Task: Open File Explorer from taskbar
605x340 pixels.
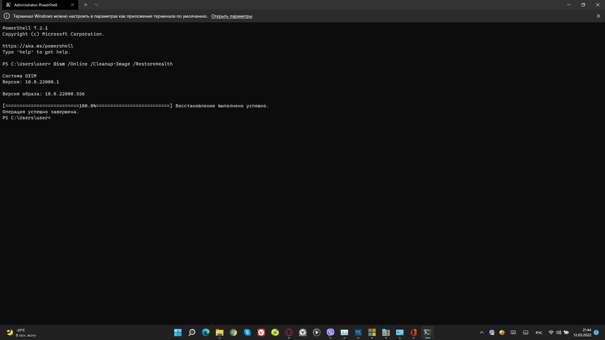Action: 219,332
